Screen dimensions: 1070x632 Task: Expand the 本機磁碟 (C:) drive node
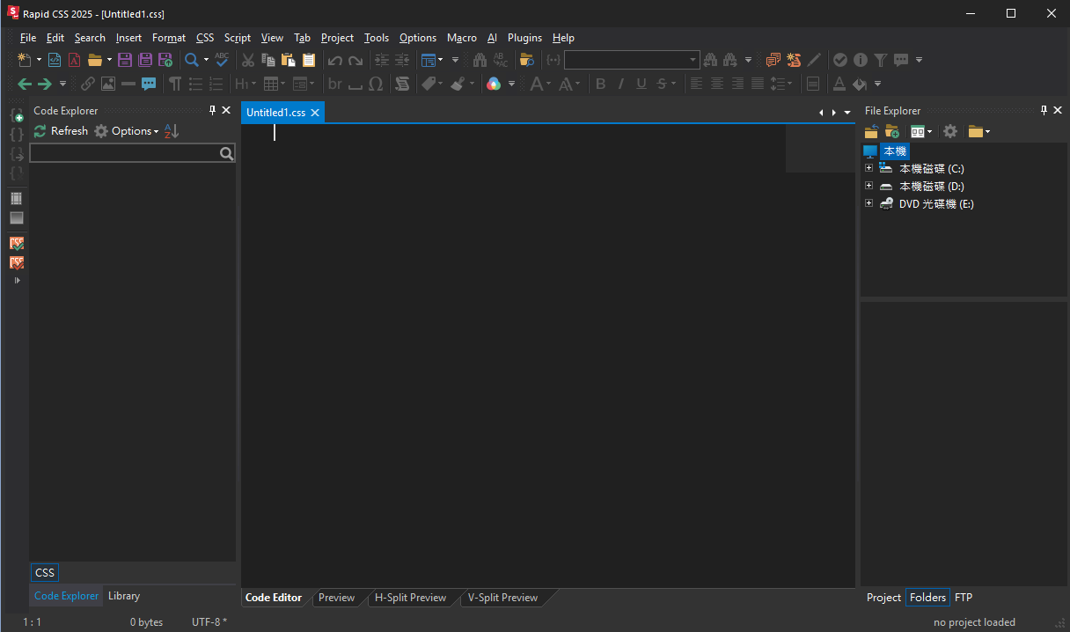coord(869,168)
